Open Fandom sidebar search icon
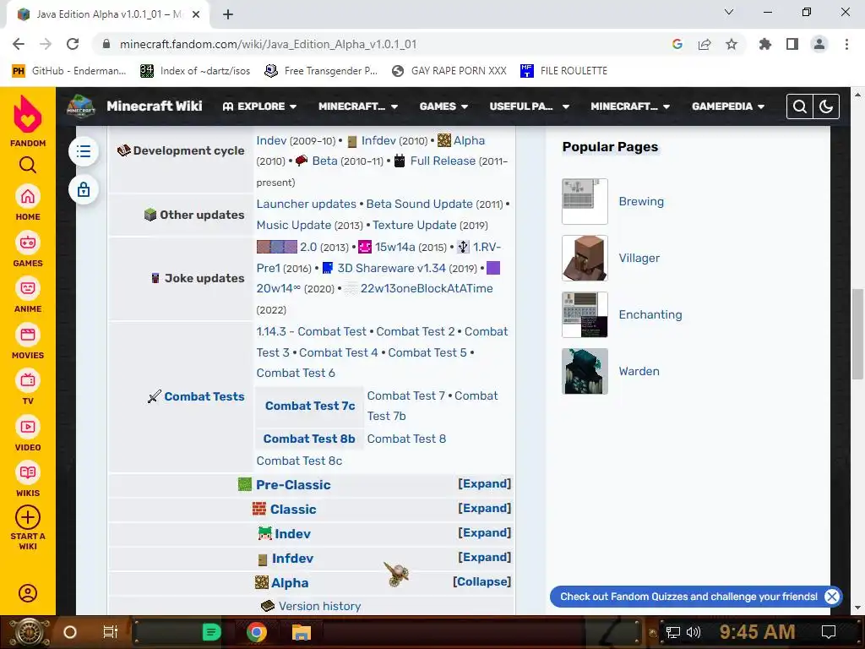This screenshot has width=865, height=649. 28,165
